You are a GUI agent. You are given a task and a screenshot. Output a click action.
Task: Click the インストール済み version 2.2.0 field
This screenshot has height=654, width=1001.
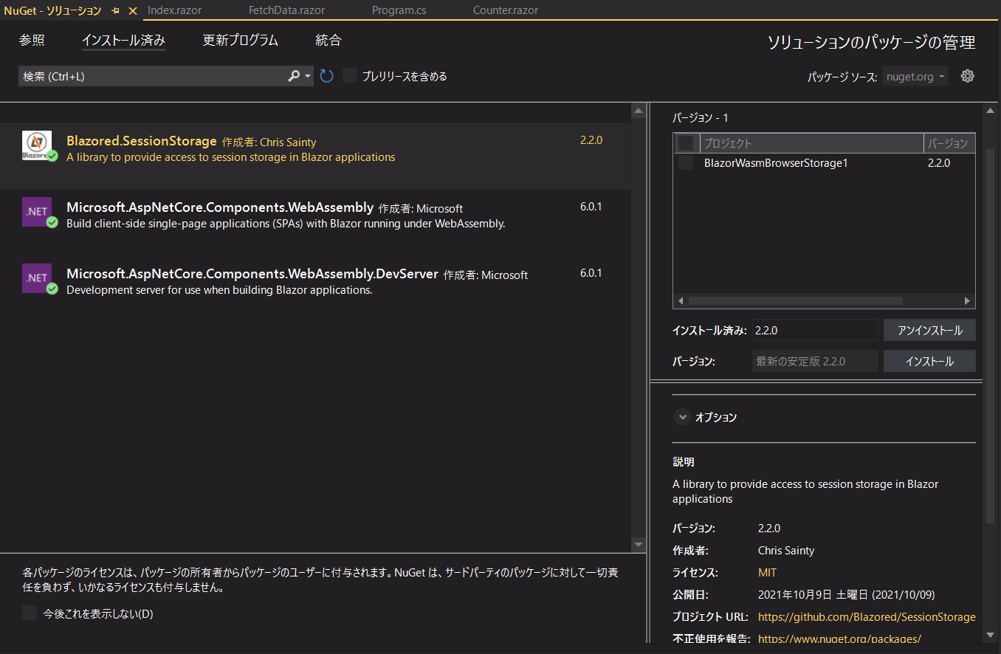tap(815, 330)
